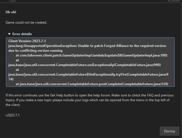Click the 'due to conflicting version running' line
Screen dimensions: 182x138
click(x=35, y=51)
